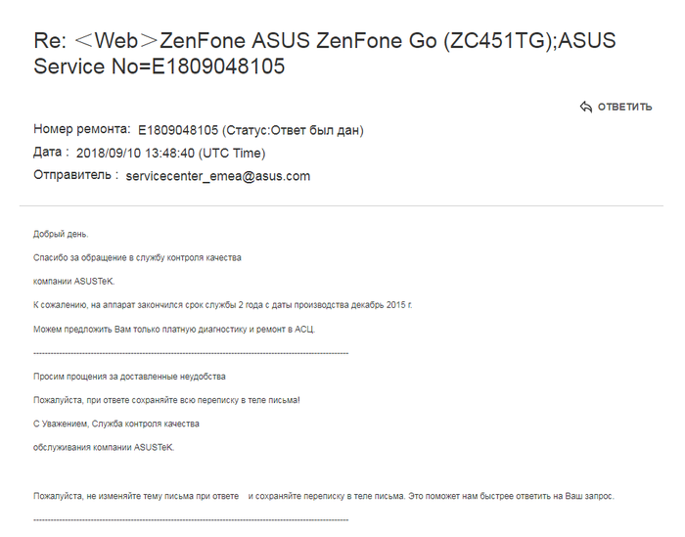The image size is (685, 537).
Task: Click the reply arrow icon
Action: point(586,107)
